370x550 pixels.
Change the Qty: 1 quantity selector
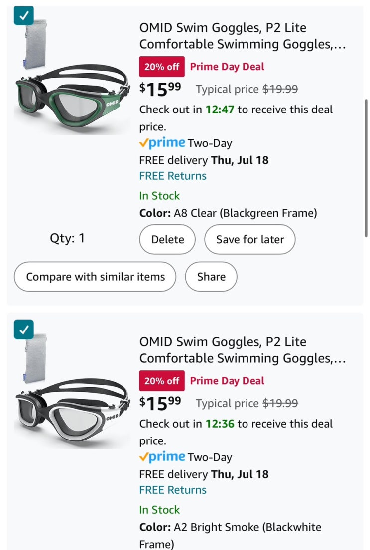coord(67,238)
